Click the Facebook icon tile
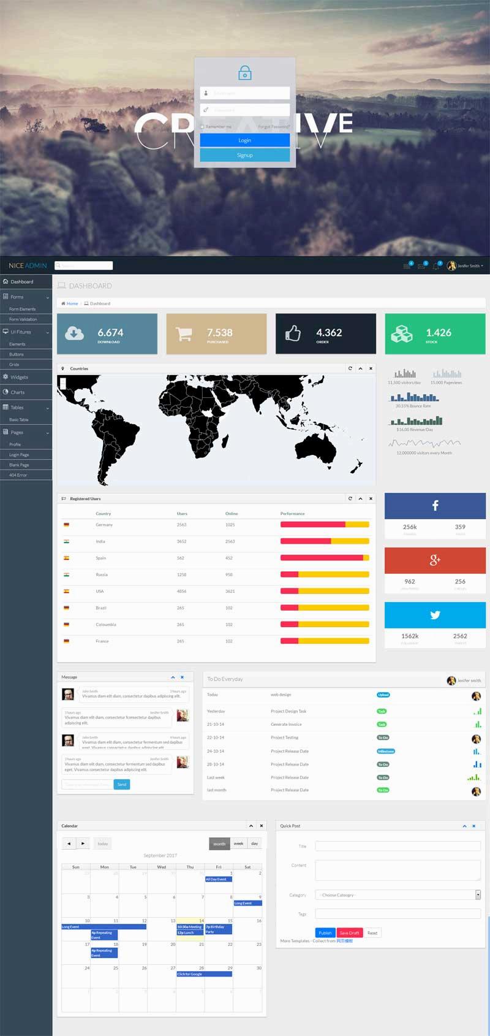Screen dimensions: 490x1036 tap(435, 506)
